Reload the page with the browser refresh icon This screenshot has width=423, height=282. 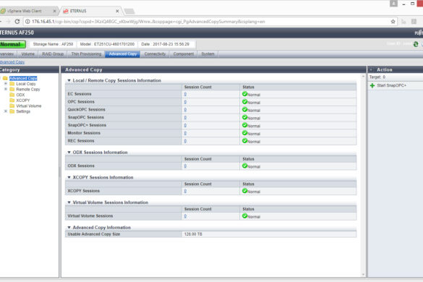17,21
